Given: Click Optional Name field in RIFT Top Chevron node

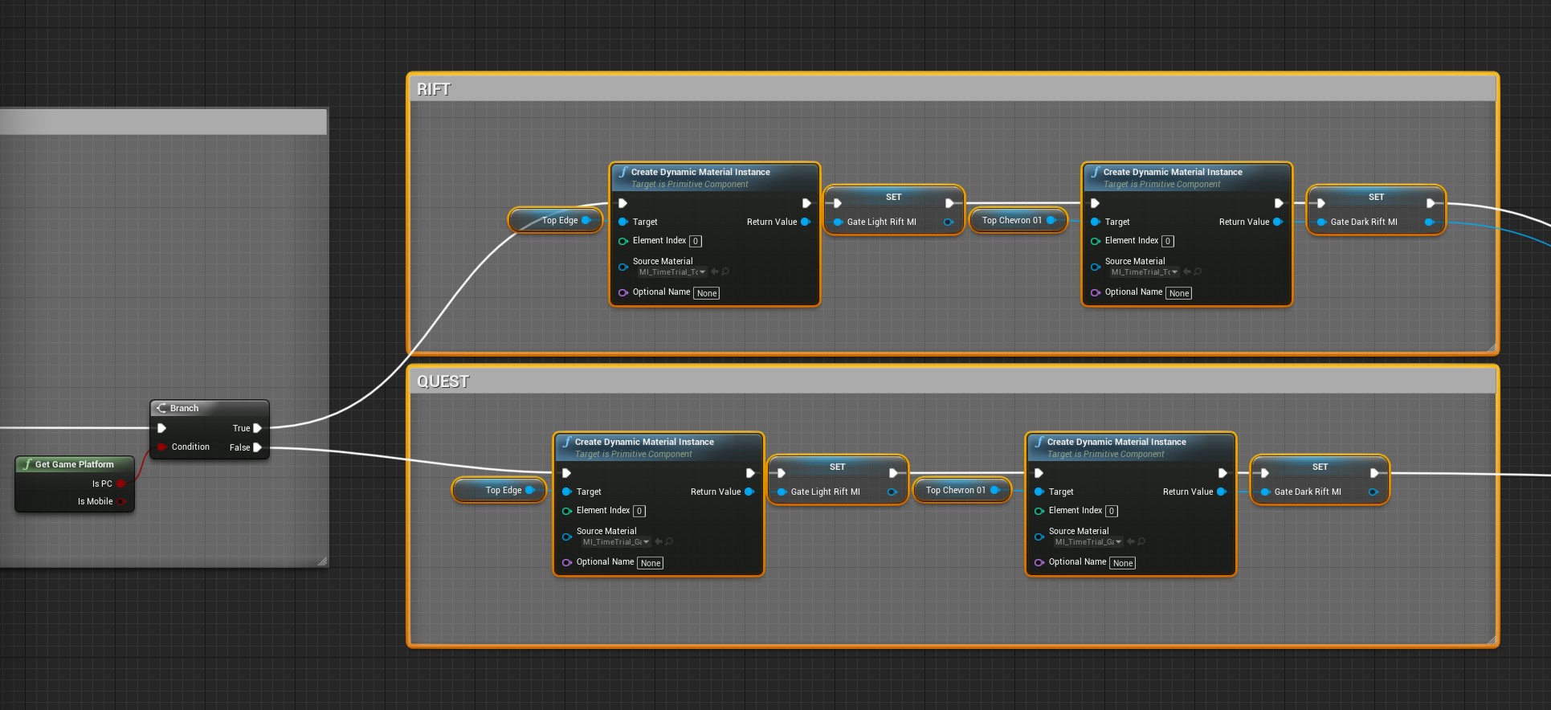Looking at the screenshot, I should point(1178,293).
